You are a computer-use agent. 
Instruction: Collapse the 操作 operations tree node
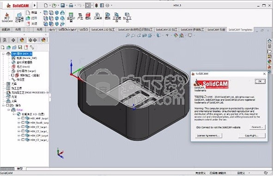[4, 106]
